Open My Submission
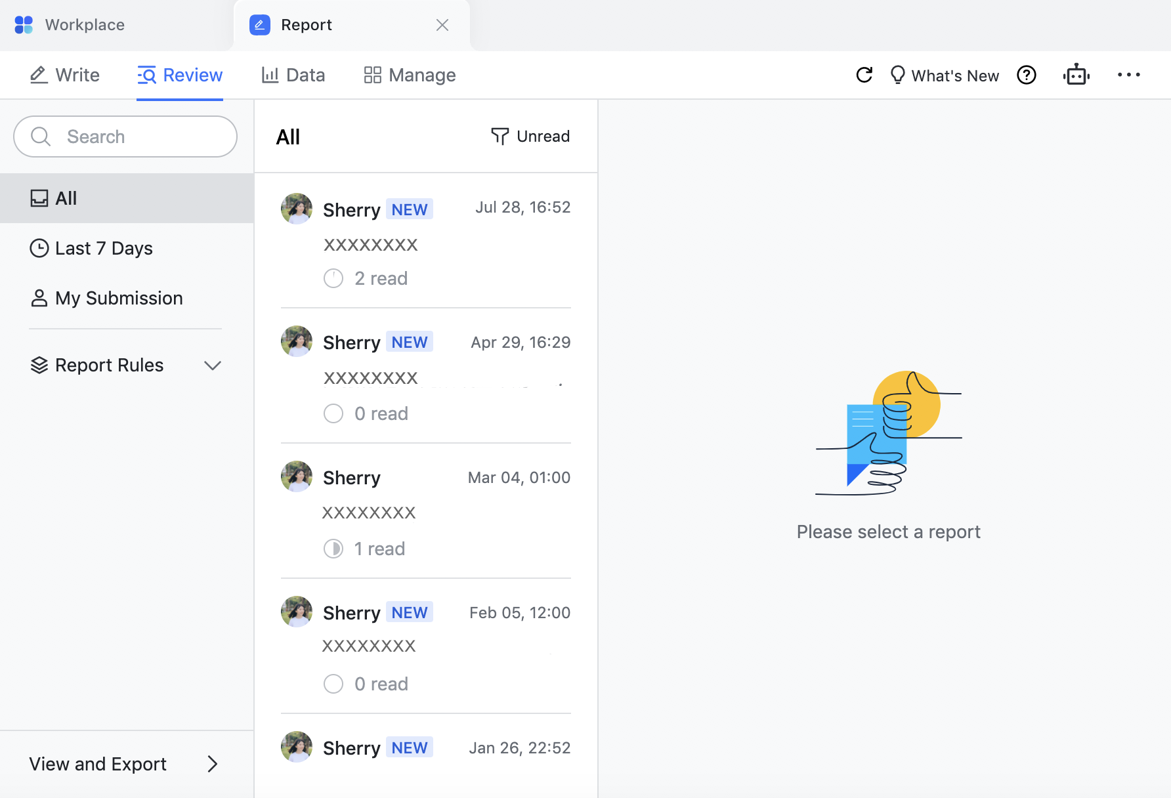 coord(127,298)
